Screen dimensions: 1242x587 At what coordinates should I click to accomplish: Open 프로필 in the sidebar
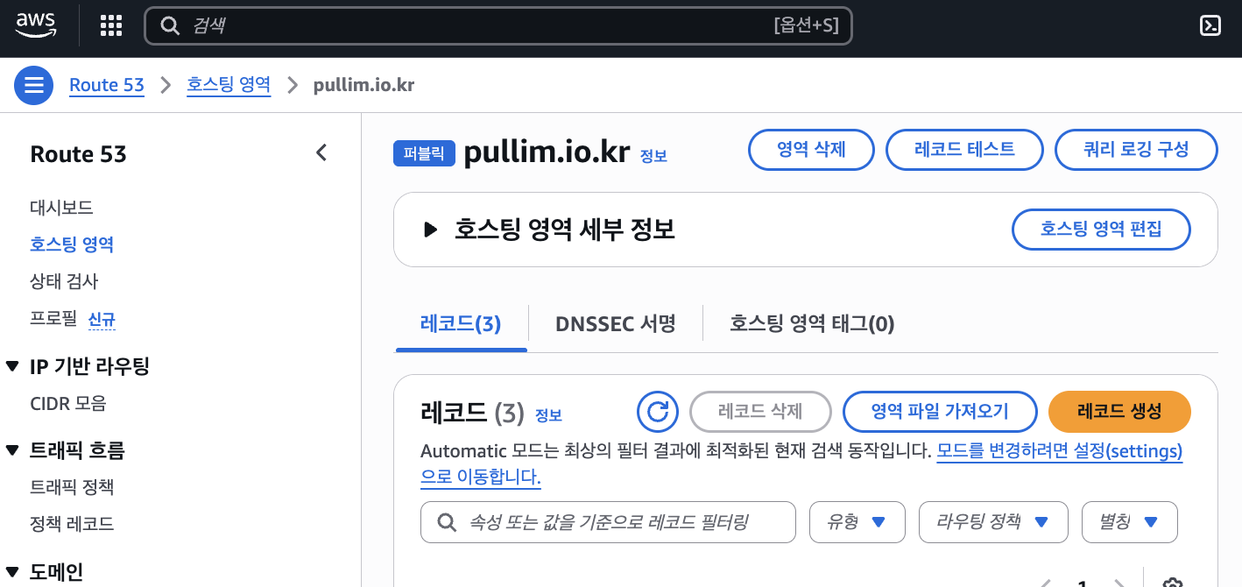point(53,318)
